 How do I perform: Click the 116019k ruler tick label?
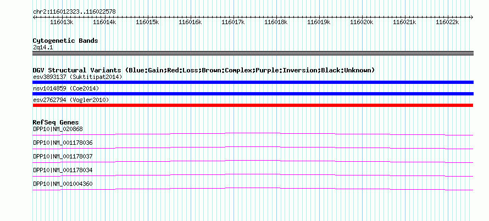pyautogui.click(x=319, y=22)
